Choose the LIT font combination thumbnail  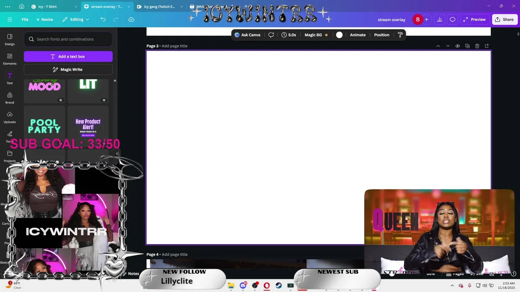88,90
